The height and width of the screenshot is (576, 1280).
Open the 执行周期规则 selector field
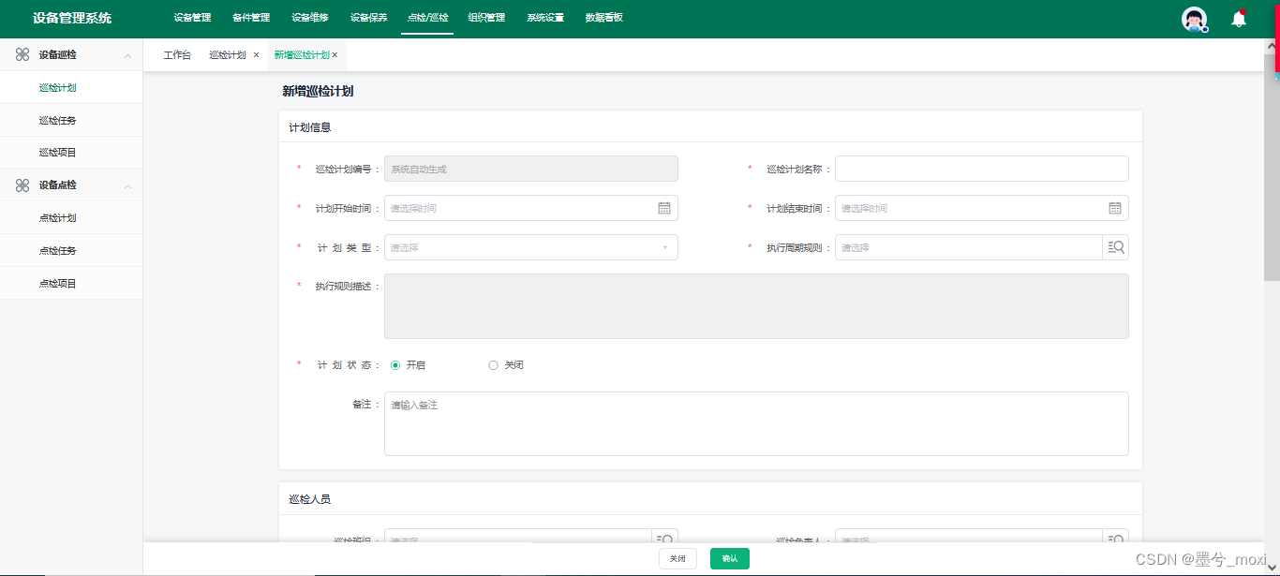[969, 247]
